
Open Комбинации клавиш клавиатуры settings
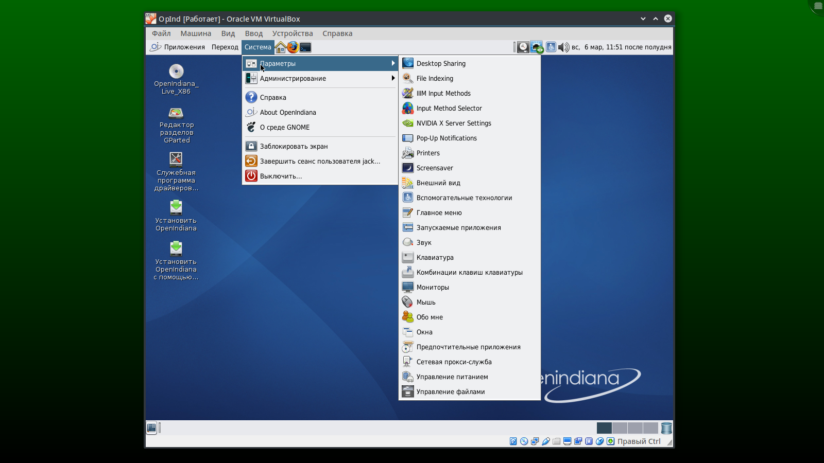(x=470, y=272)
